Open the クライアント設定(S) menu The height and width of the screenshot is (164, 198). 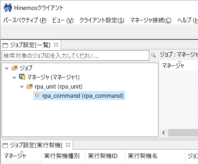click(x=102, y=20)
